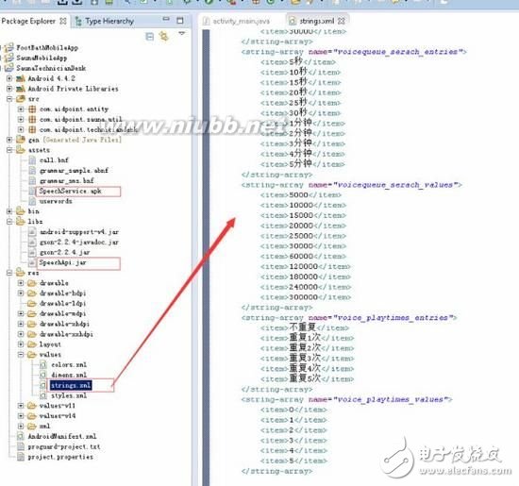This screenshot has height=486, width=519.
Task: Switch to the Type Hierarchy tab
Action: 105,21
